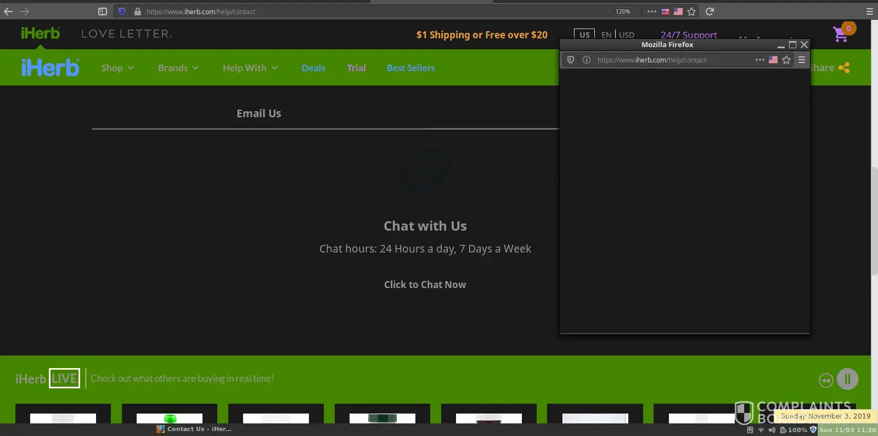
Task: Click the green iHerb tab at top
Action: click(x=40, y=33)
